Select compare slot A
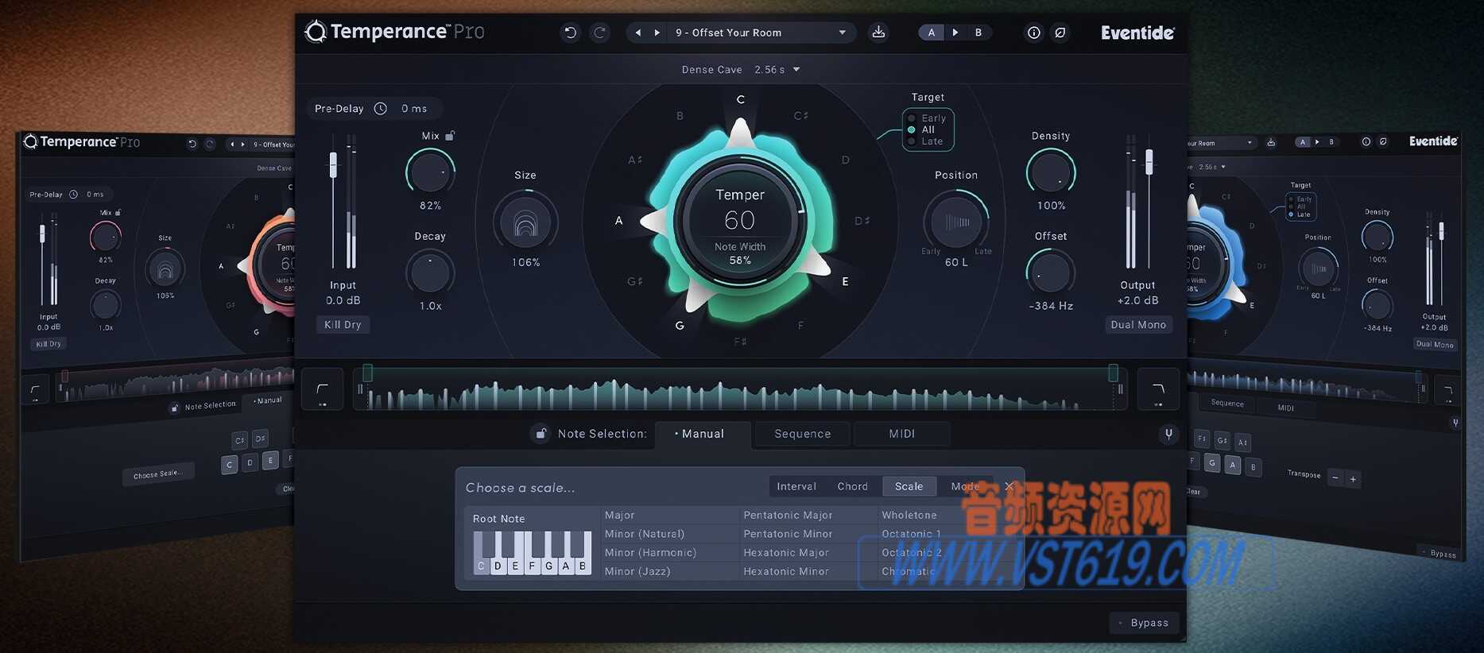Screen dimensions: 1484x653 point(932,33)
